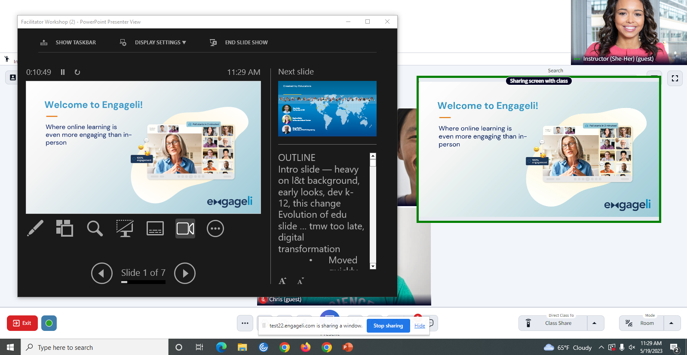
Task: Select the pen and laser pointer tool
Action: (35, 228)
